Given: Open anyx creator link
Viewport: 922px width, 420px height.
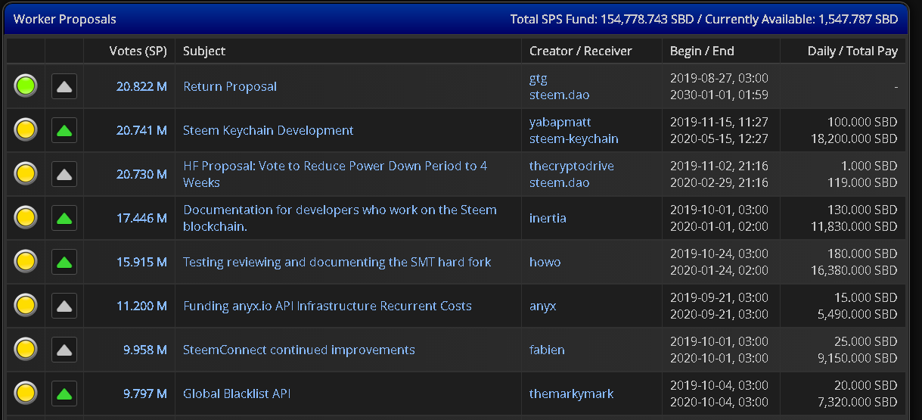Looking at the screenshot, I should [x=543, y=306].
